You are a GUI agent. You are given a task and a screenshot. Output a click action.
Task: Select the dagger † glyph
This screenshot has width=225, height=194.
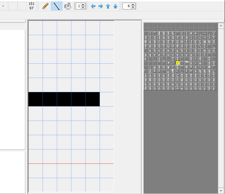(173, 58)
